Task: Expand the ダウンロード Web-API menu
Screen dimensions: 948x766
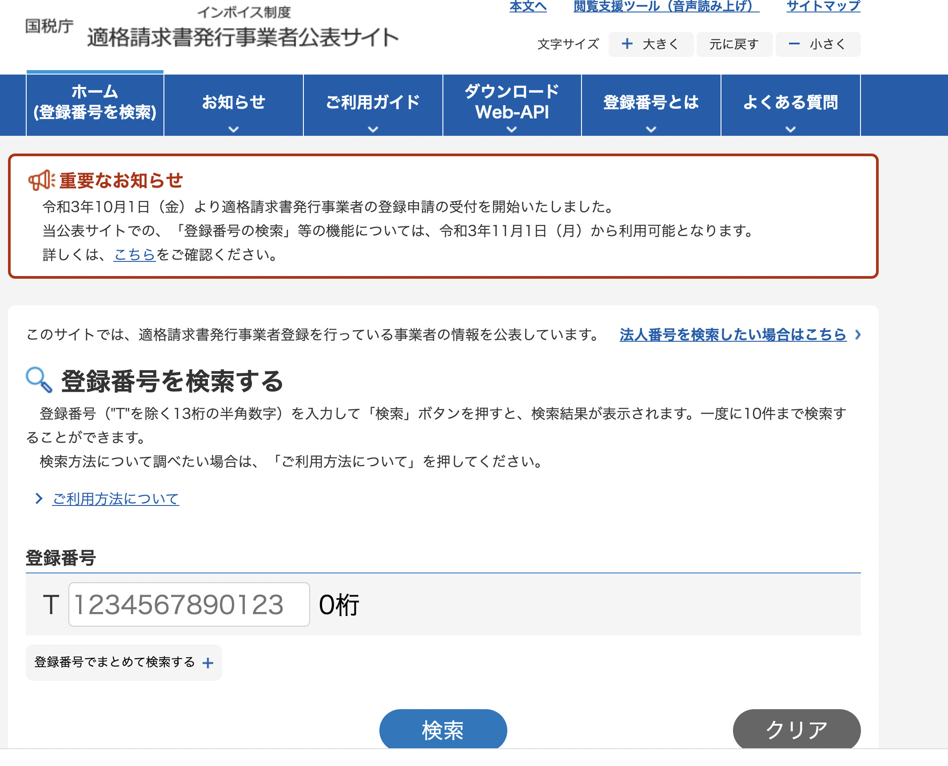Action: coord(512,129)
